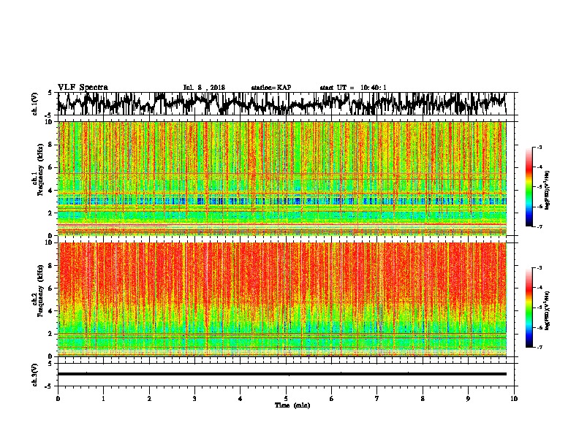Click the "-3" tick on ch.1 colorbar
This screenshot has width=579, height=447.
[539, 147]
